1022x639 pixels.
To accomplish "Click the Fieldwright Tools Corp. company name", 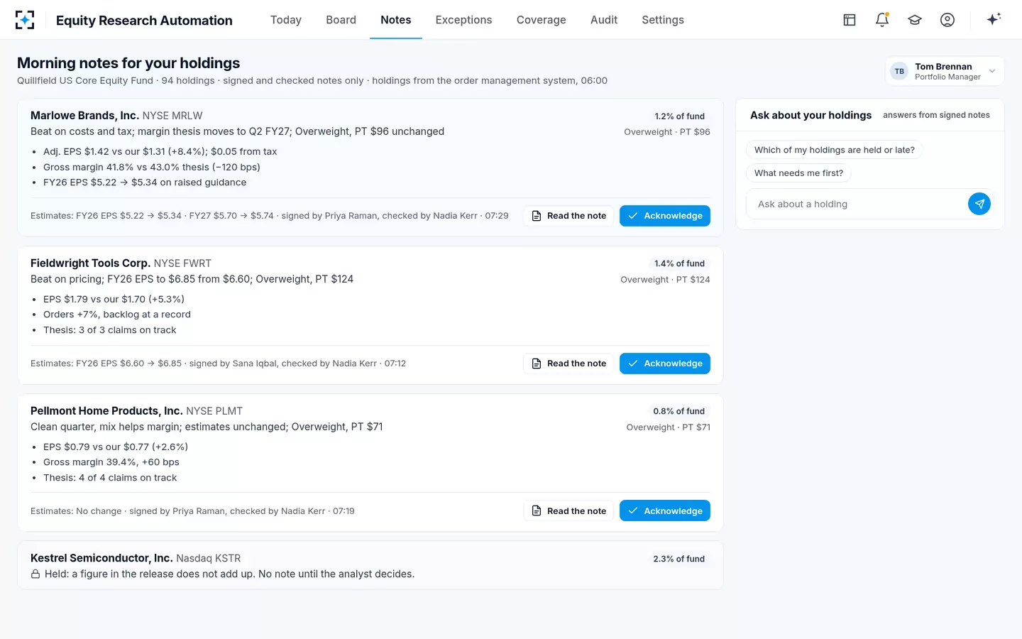I will click(90, 263).
